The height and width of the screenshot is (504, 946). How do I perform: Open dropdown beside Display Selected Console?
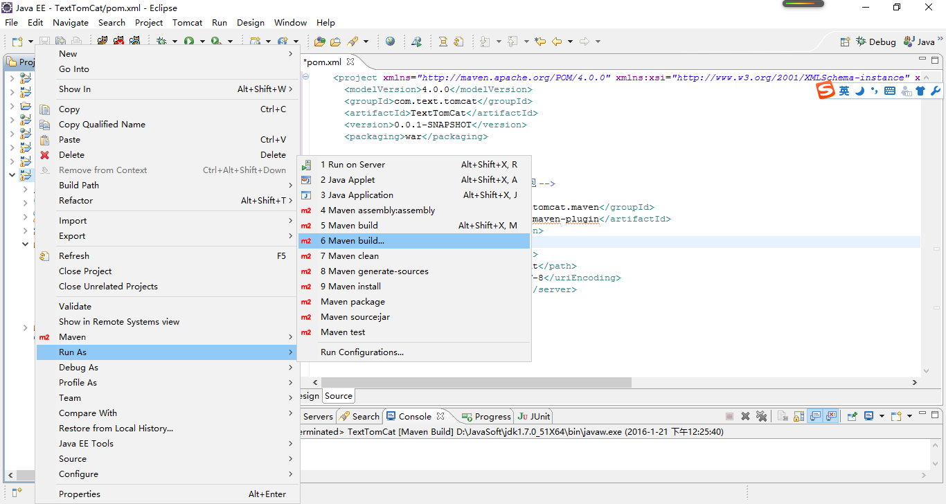click(882, 416)
